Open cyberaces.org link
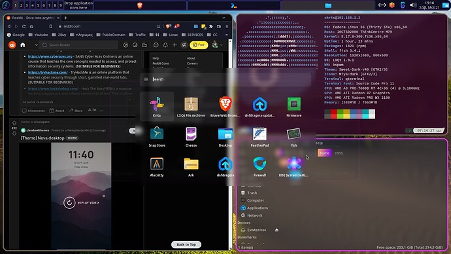 pos(50,56)
